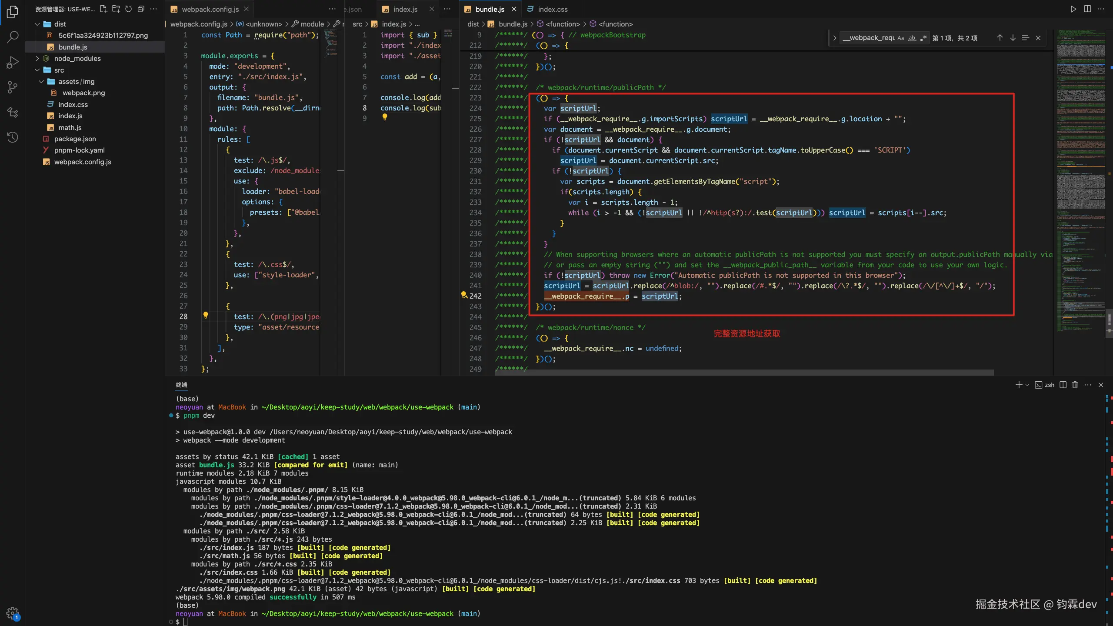Toggle Match Case in find widget
1113x626 pixels.
(901, 38)
